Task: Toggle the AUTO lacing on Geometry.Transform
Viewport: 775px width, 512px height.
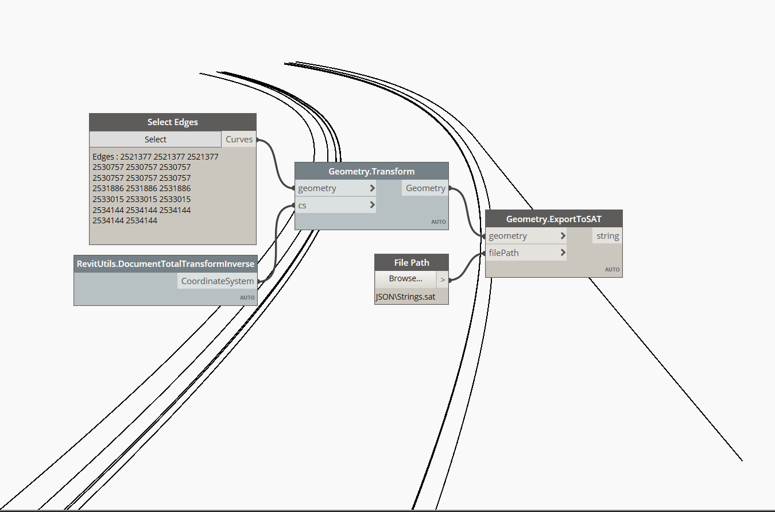Action: click(x=438, y=222)
